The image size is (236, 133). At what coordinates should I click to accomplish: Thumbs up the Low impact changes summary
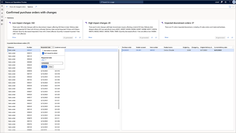[x=76, y=37]
